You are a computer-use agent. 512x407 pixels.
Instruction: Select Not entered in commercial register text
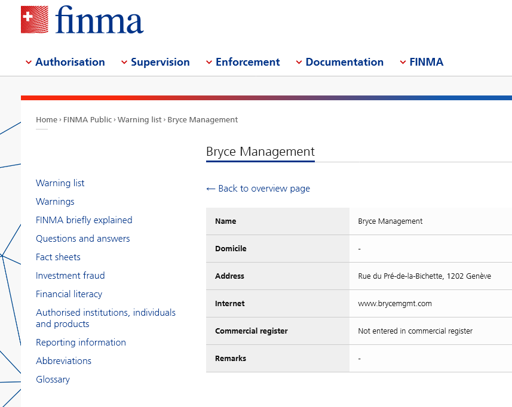pyautogui.click(x=415, y=331)
